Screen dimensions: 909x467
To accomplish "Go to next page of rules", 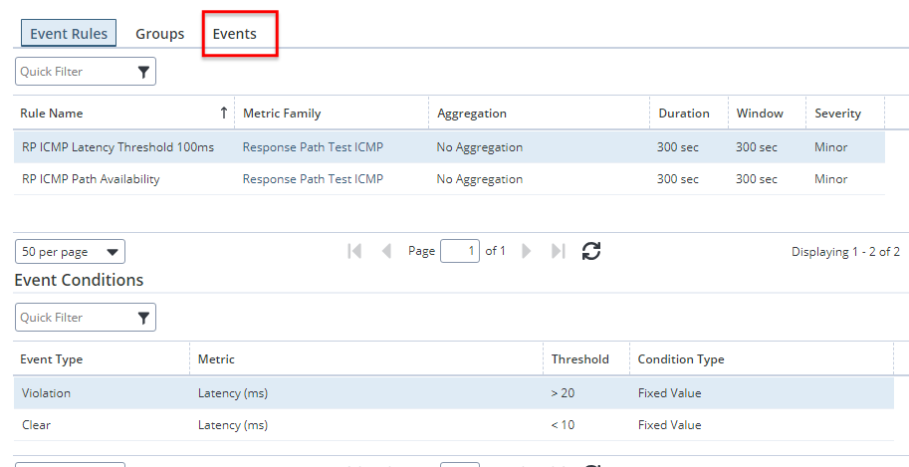I will [527, 251].
